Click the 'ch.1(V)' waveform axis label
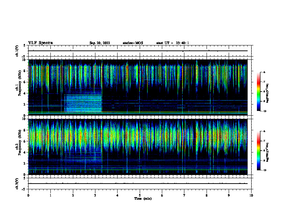The image size is (283, 219). [17, 51]
